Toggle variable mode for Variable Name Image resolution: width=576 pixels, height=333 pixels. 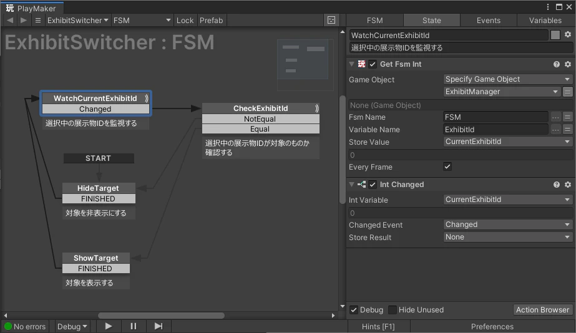point(567,130)
